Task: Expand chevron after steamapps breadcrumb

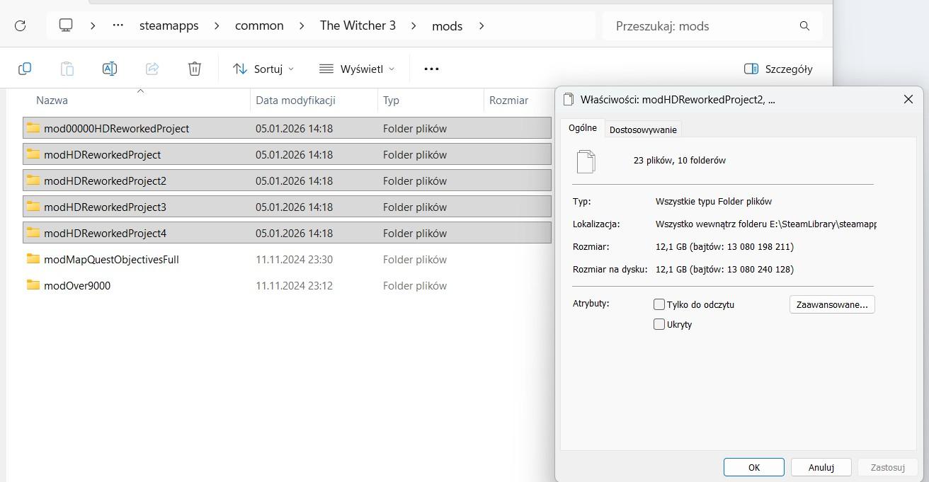Action: click(x=217, y=25)
